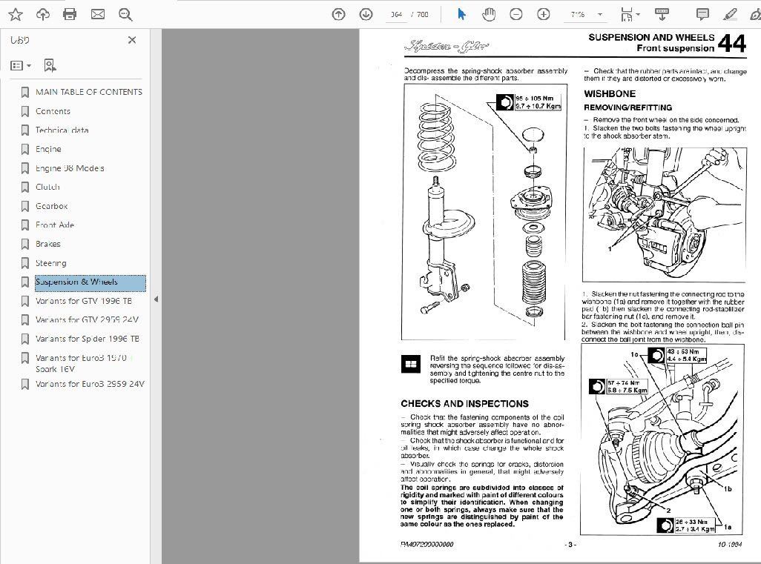Image resolution: width=761 pixels, height=564 pixels.
Task: Click the REMOVING/REFITTING subheading
Action: pos(628,107)
